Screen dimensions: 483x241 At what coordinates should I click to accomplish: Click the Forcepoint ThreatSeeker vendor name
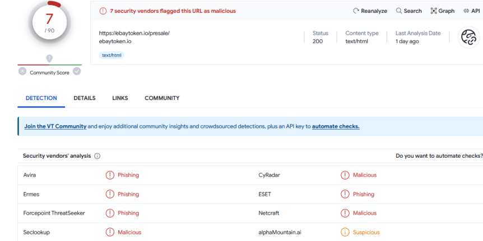(54, 213)
